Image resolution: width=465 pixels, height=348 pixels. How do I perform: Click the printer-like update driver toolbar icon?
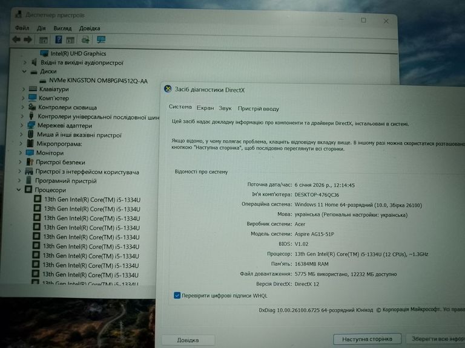pyautogui.click(x=85, y=40)
